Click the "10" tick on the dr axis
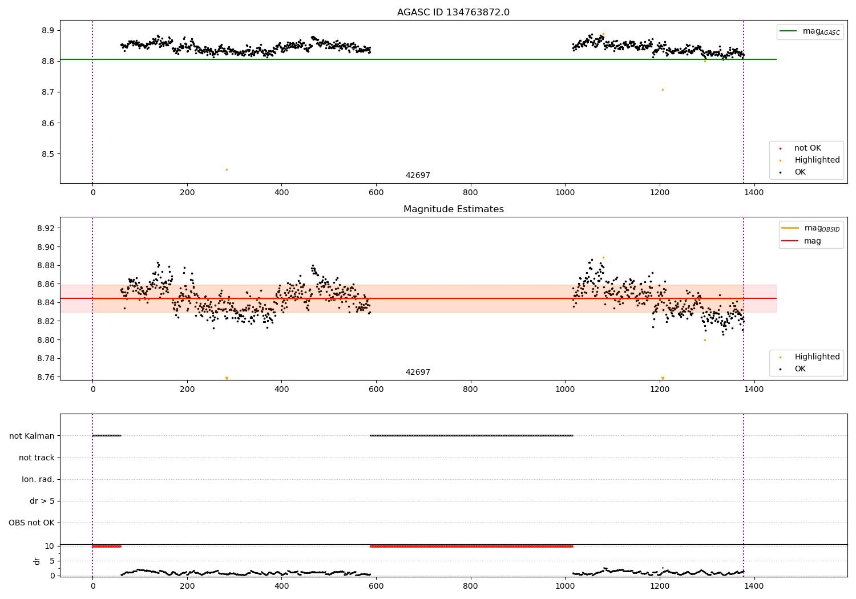856x599 pixels. [x=50, y=546]
